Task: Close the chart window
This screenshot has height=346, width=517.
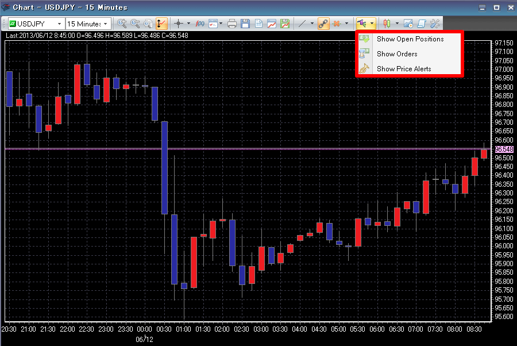Action: point(511,7)
